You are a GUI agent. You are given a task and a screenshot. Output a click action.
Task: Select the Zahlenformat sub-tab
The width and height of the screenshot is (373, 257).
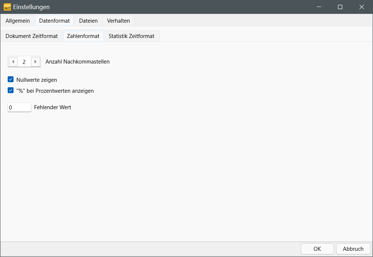(83, 36)
